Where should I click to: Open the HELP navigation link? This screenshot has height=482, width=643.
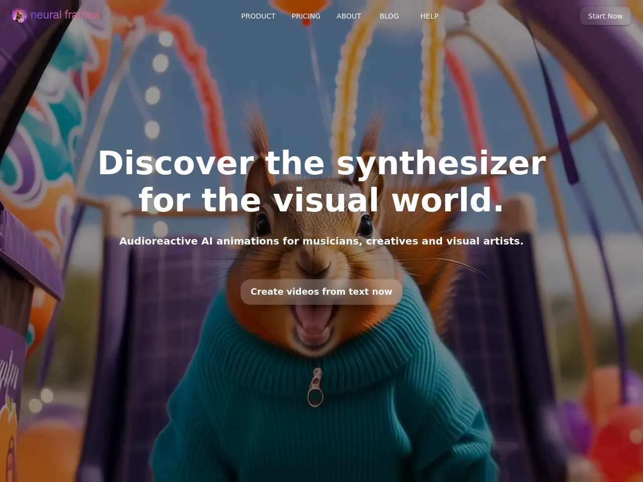[x=430, y=16]
